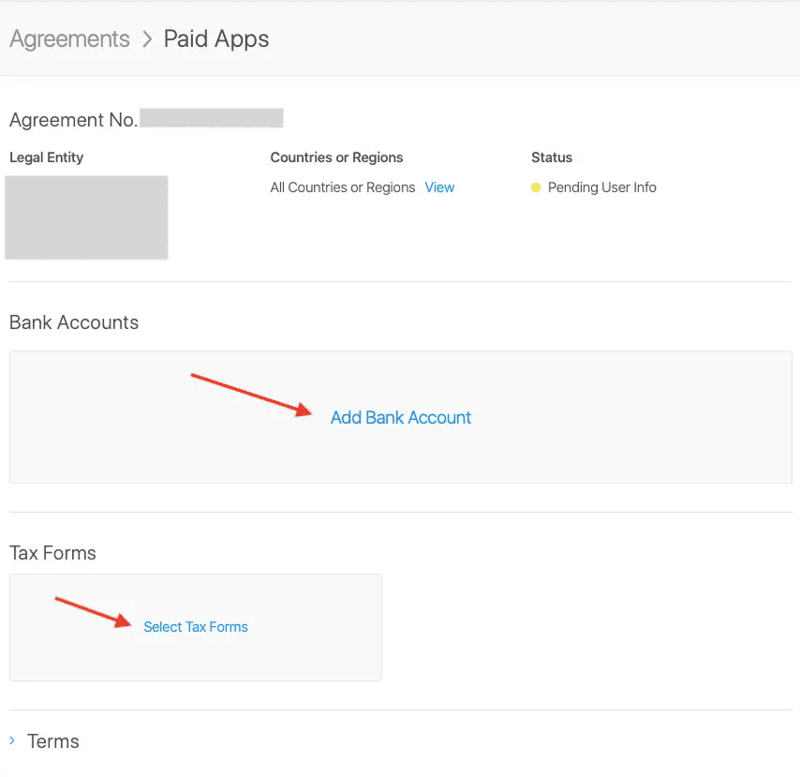View the list of countries or regions

tap(439, 187)
